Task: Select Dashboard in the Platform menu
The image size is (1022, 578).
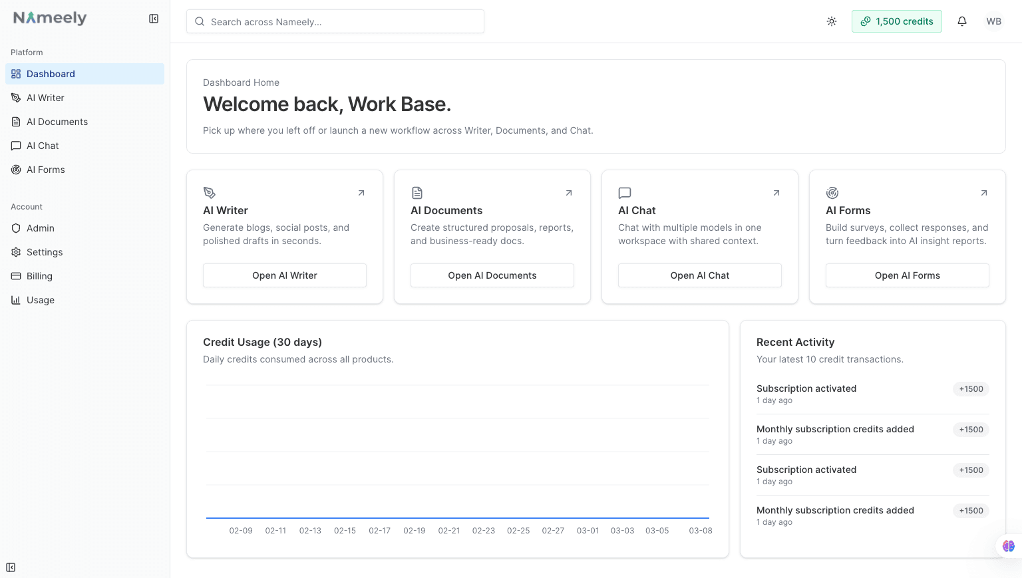Action: [x=51, y=74]
